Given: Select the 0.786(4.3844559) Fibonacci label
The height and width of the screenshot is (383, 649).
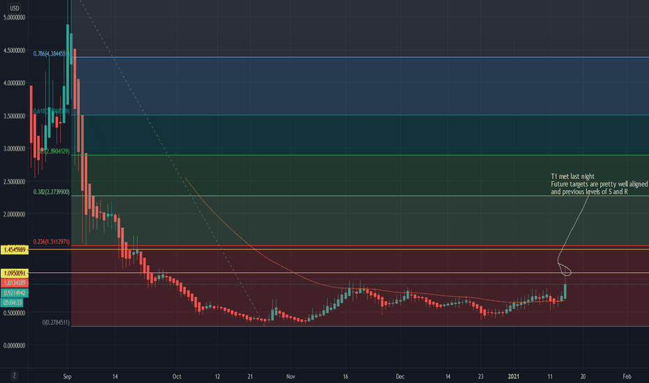Looking at the screenshot, I should 51,54.
